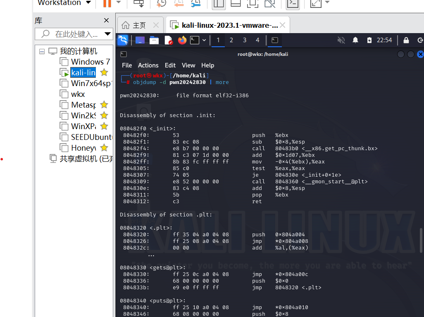Click the send Ctrl+Alt+Del toolbar icon

click(x=139, y=3)
